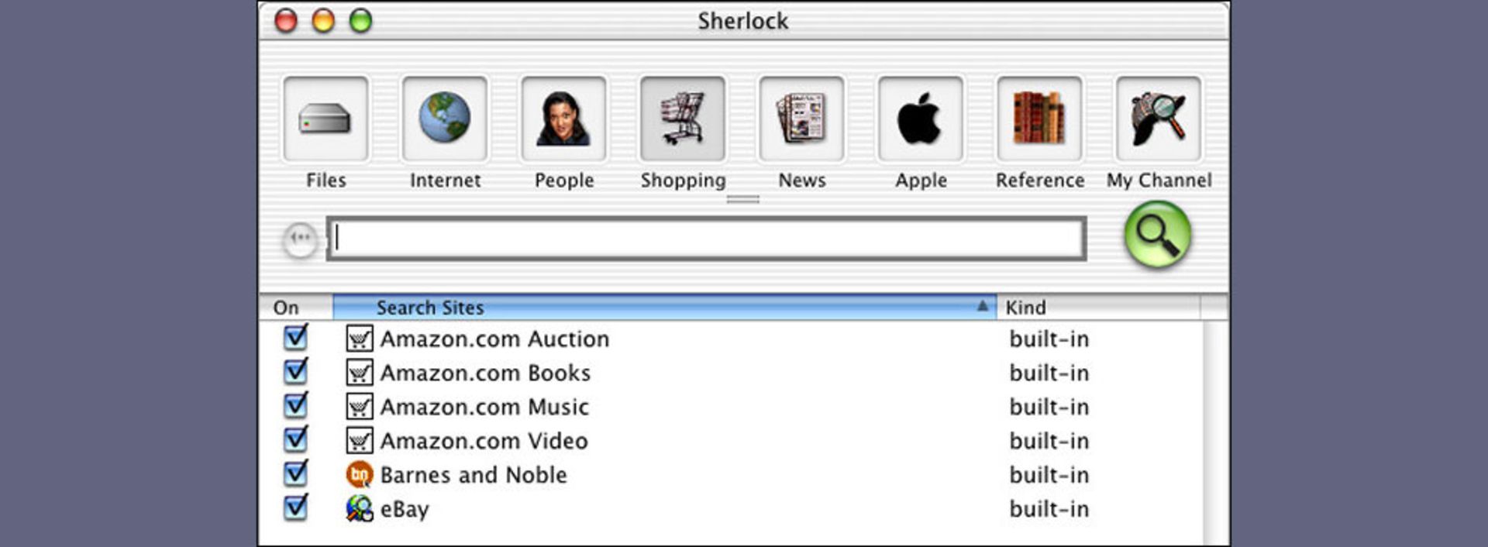Disable the eBay search site checkbox
1488x547 pixels.
click(295, 507)
